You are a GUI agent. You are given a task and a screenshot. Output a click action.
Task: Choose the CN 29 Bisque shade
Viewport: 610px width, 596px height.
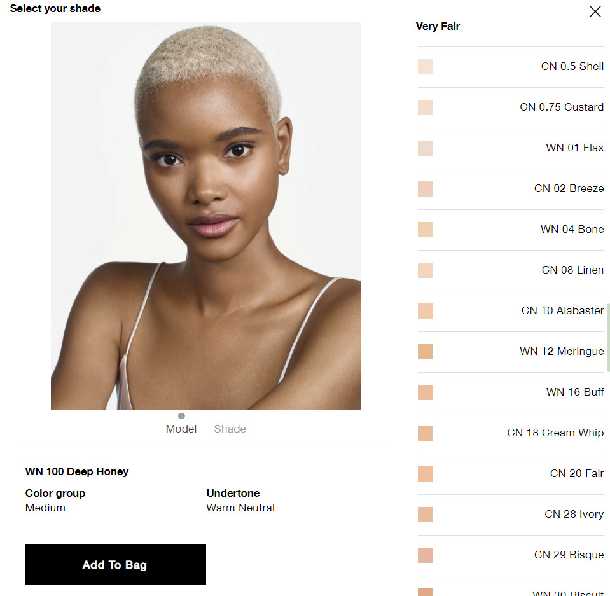pyautogui.click(x=510, y=555)
